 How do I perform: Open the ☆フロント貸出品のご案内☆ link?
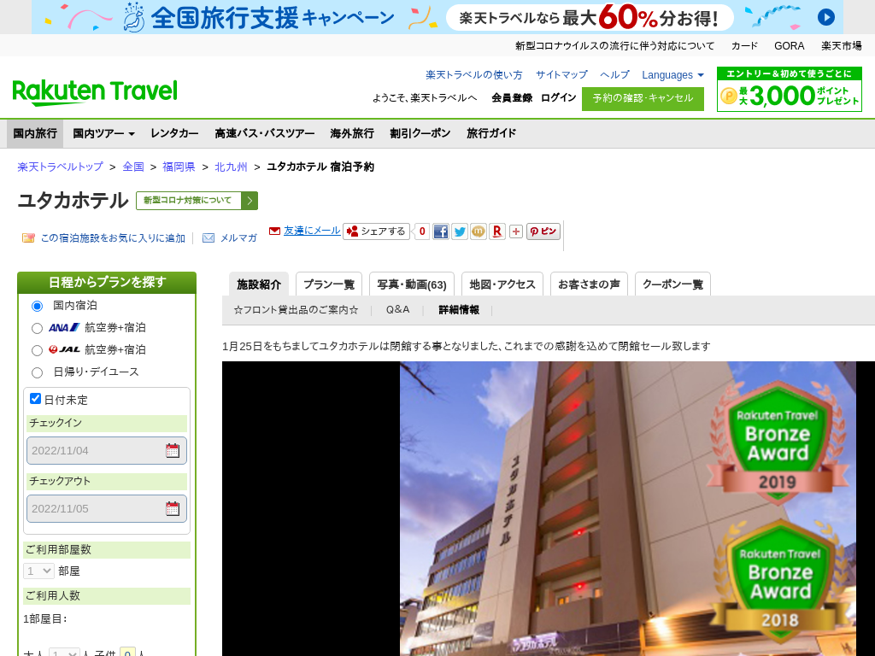(296, 310)
